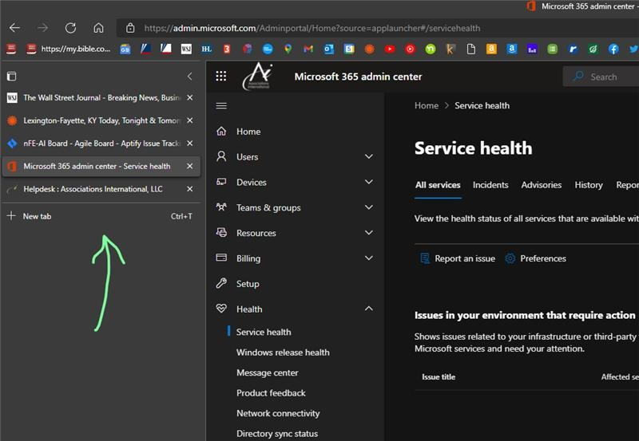This screenshot has width=639, height=441.
Task: Open the Outlook bookmark
Action: pyautogui.click(x=329, y=49)
